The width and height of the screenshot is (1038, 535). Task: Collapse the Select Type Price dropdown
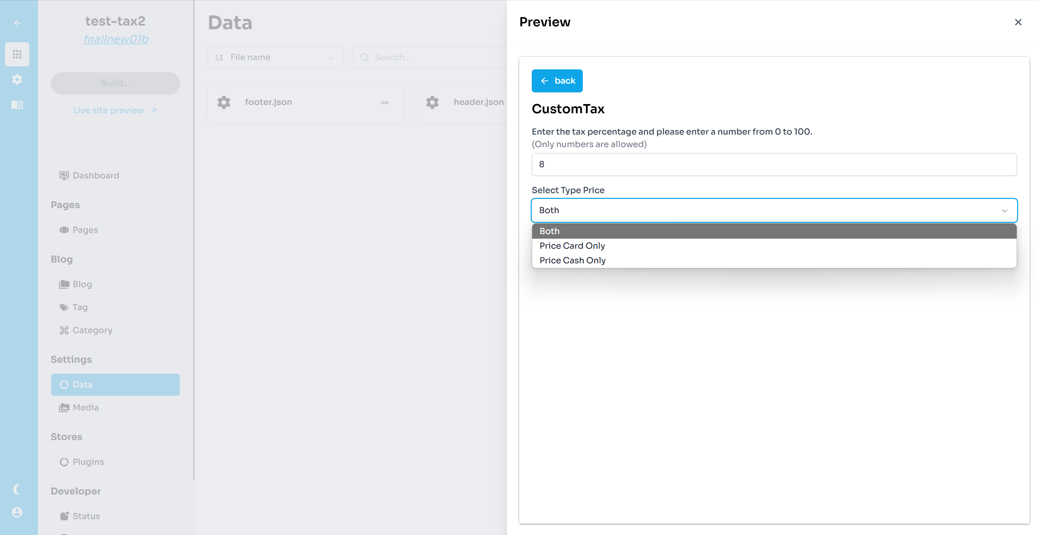(x=1004, y=211)
